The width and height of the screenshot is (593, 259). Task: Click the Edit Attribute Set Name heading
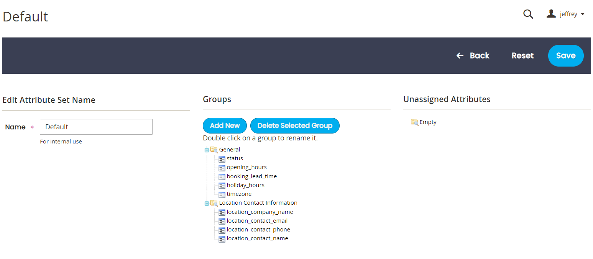click(x=49, y=100)
